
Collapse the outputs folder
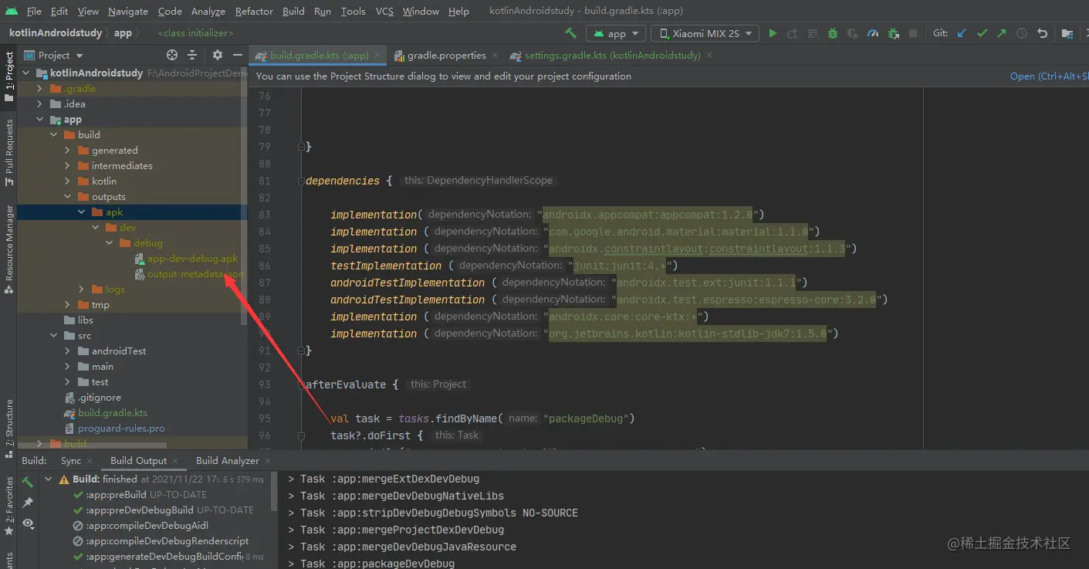tap(68, 197)
